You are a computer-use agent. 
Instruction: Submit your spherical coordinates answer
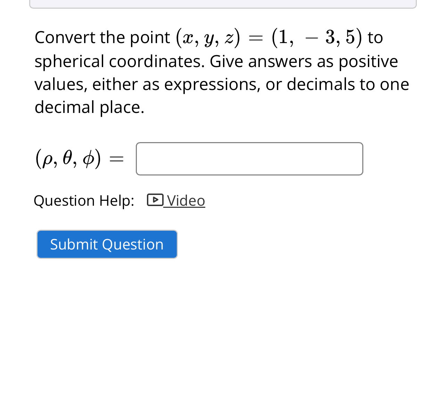click(107, 244)
